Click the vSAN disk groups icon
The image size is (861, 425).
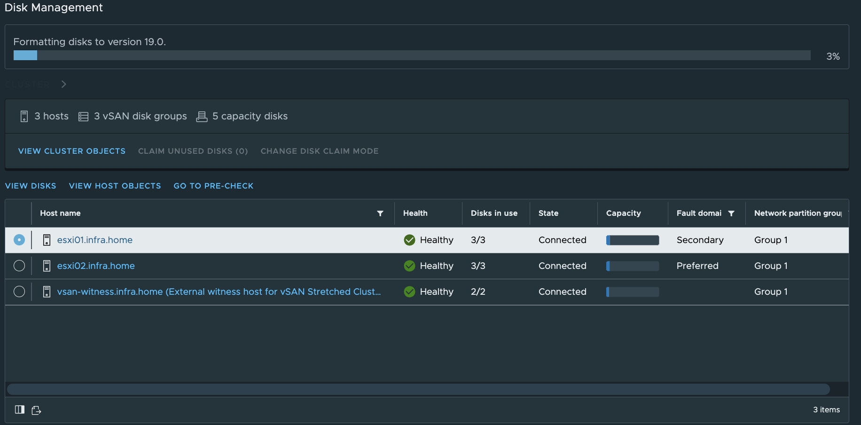click(84, 116)
